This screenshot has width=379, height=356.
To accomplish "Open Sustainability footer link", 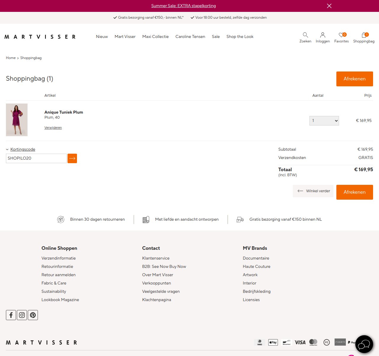I will click(54, 291).
